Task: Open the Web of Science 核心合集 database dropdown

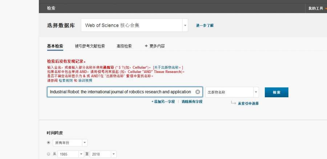Action: click(x=134, y=25)
